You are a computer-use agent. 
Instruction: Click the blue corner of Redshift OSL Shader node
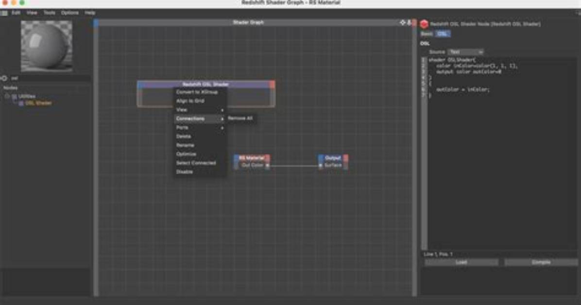pyautogui.click(x=140, y=85)
